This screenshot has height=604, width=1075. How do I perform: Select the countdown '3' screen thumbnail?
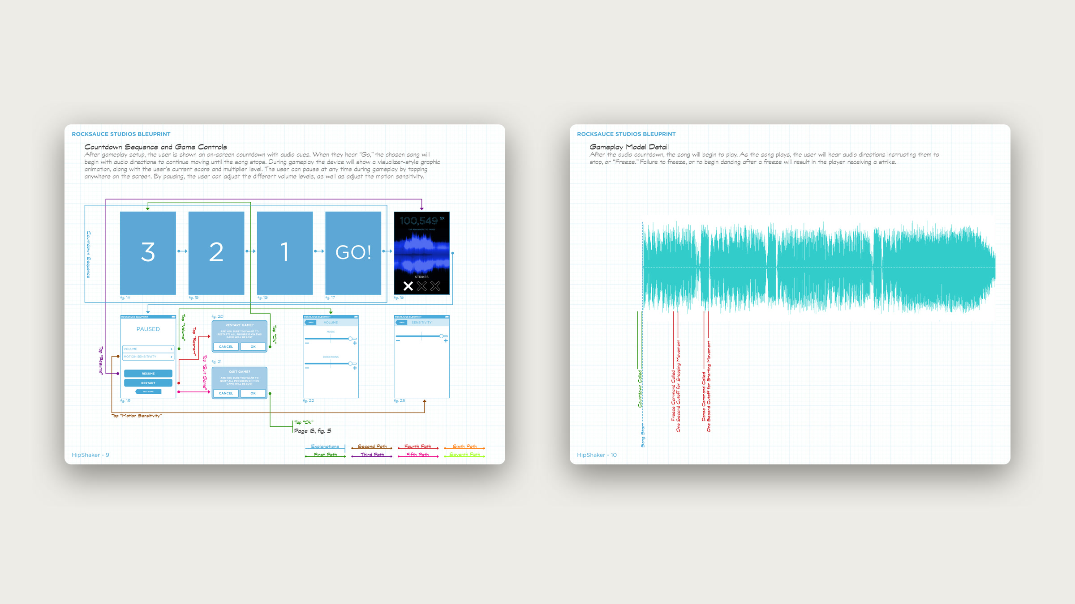(148, 253)
